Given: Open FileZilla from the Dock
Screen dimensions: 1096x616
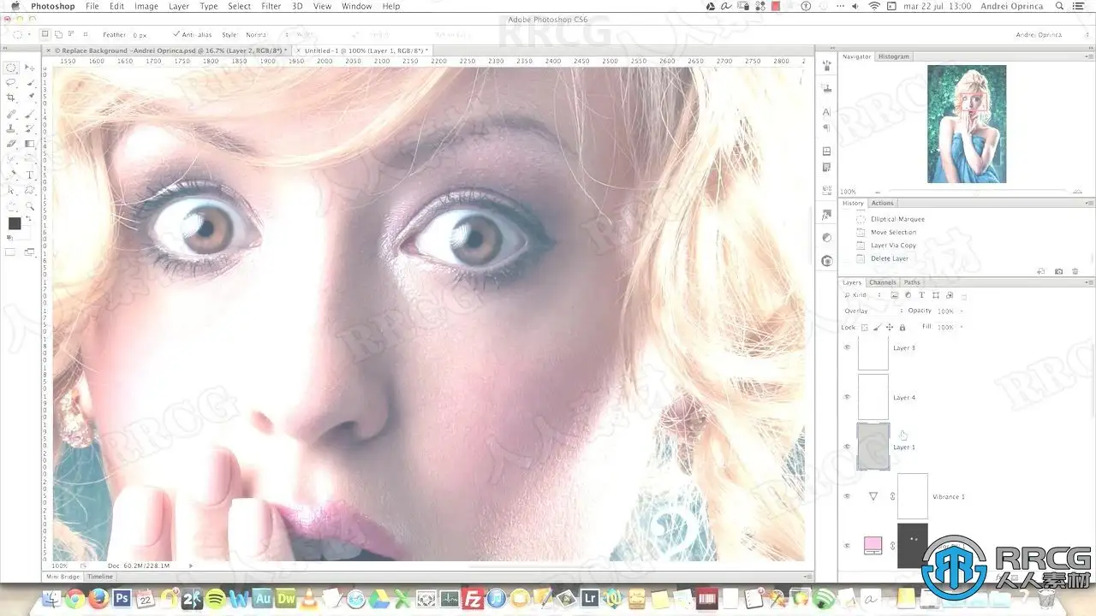Looking at the screenshot, I should [x=473, y=599].
